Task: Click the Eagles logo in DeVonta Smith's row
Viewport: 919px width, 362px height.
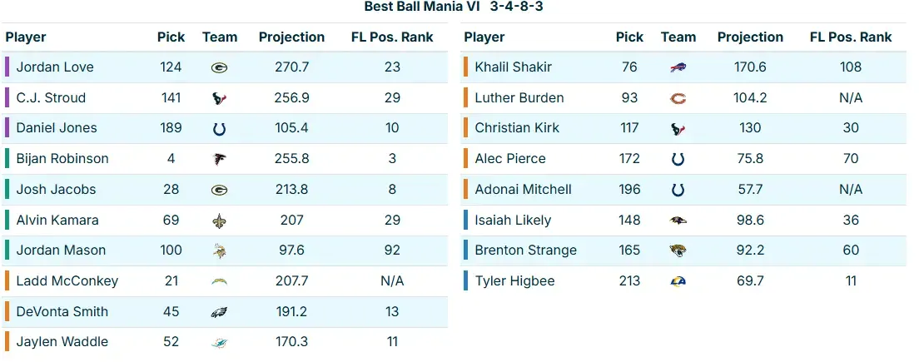Action: pyautogui.click(x=220, y=312)
